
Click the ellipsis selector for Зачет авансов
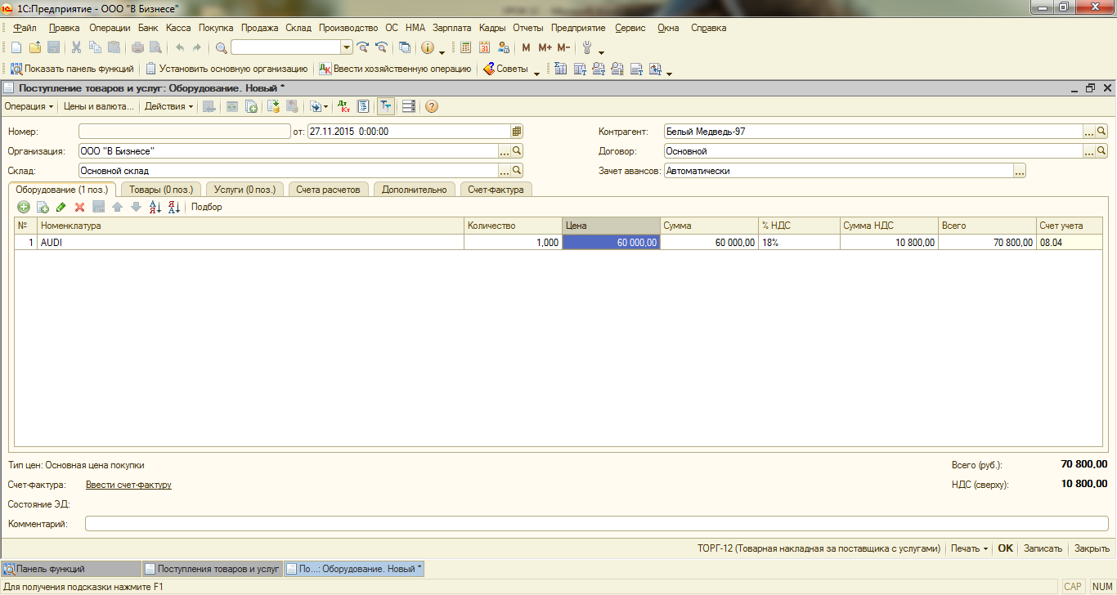click(1020, 171)
